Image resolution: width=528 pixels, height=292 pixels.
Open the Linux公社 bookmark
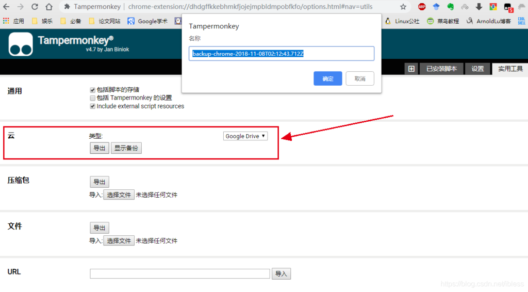click(x=402, y=21)
